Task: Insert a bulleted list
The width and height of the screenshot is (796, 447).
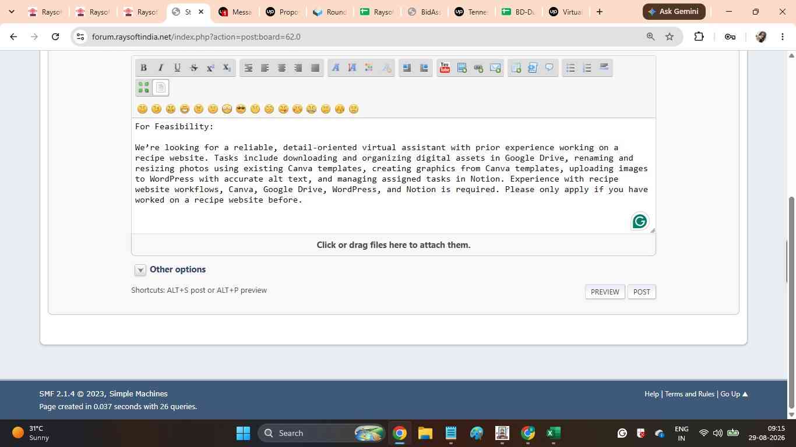Action: [570, 68]
